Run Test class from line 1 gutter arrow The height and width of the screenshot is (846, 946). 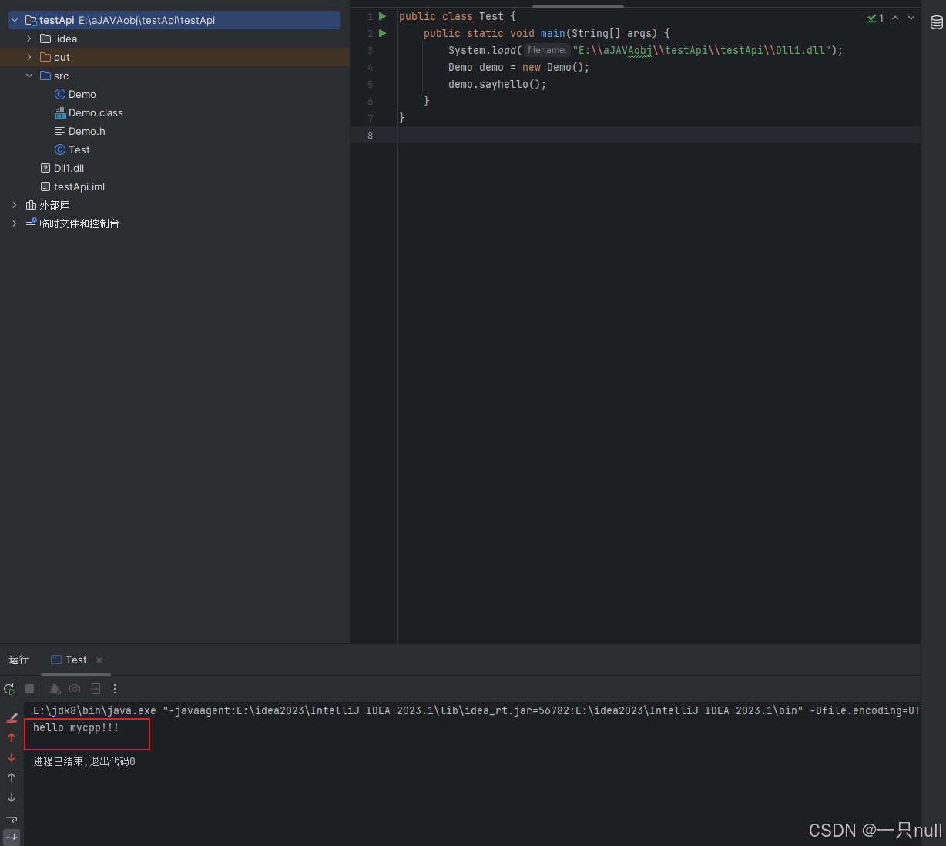pos(383,16)
